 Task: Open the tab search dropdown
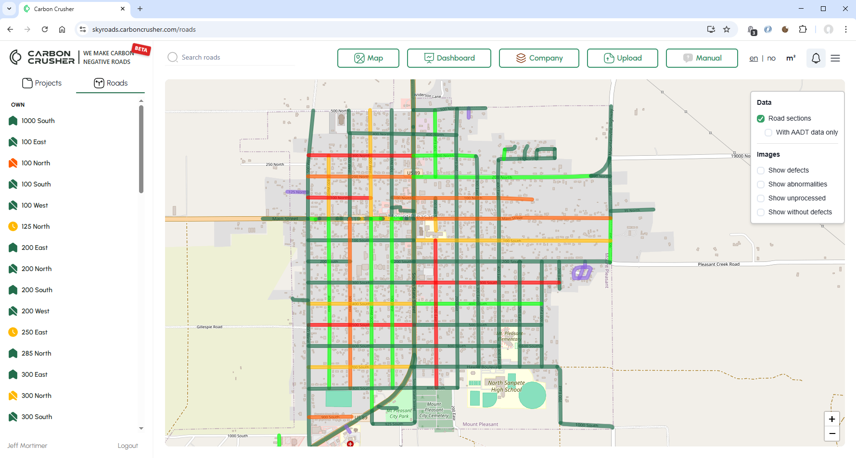coord(9,9)
